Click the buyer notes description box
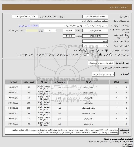 (62, 131)
